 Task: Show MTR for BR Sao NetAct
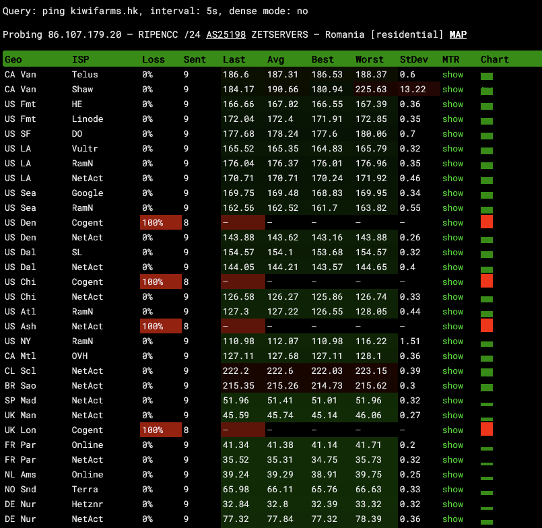pyautogui.click(x=453, y=386)
